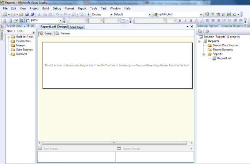Click the Find in Files icon beside rptdiv_text
The image size is (250, 164).
(155, 15)
